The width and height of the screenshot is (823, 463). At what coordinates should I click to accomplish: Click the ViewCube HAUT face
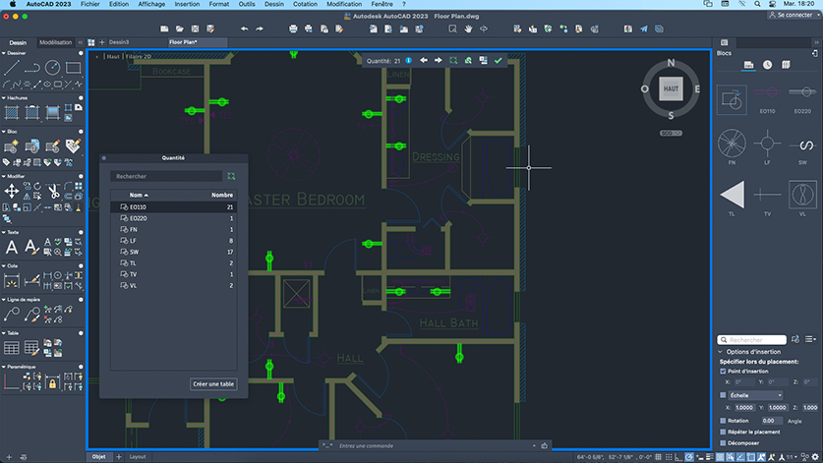tap(671, 88)
